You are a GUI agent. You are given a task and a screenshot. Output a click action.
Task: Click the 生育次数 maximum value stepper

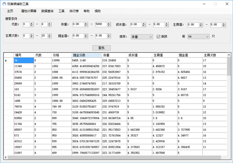[49, 36]
